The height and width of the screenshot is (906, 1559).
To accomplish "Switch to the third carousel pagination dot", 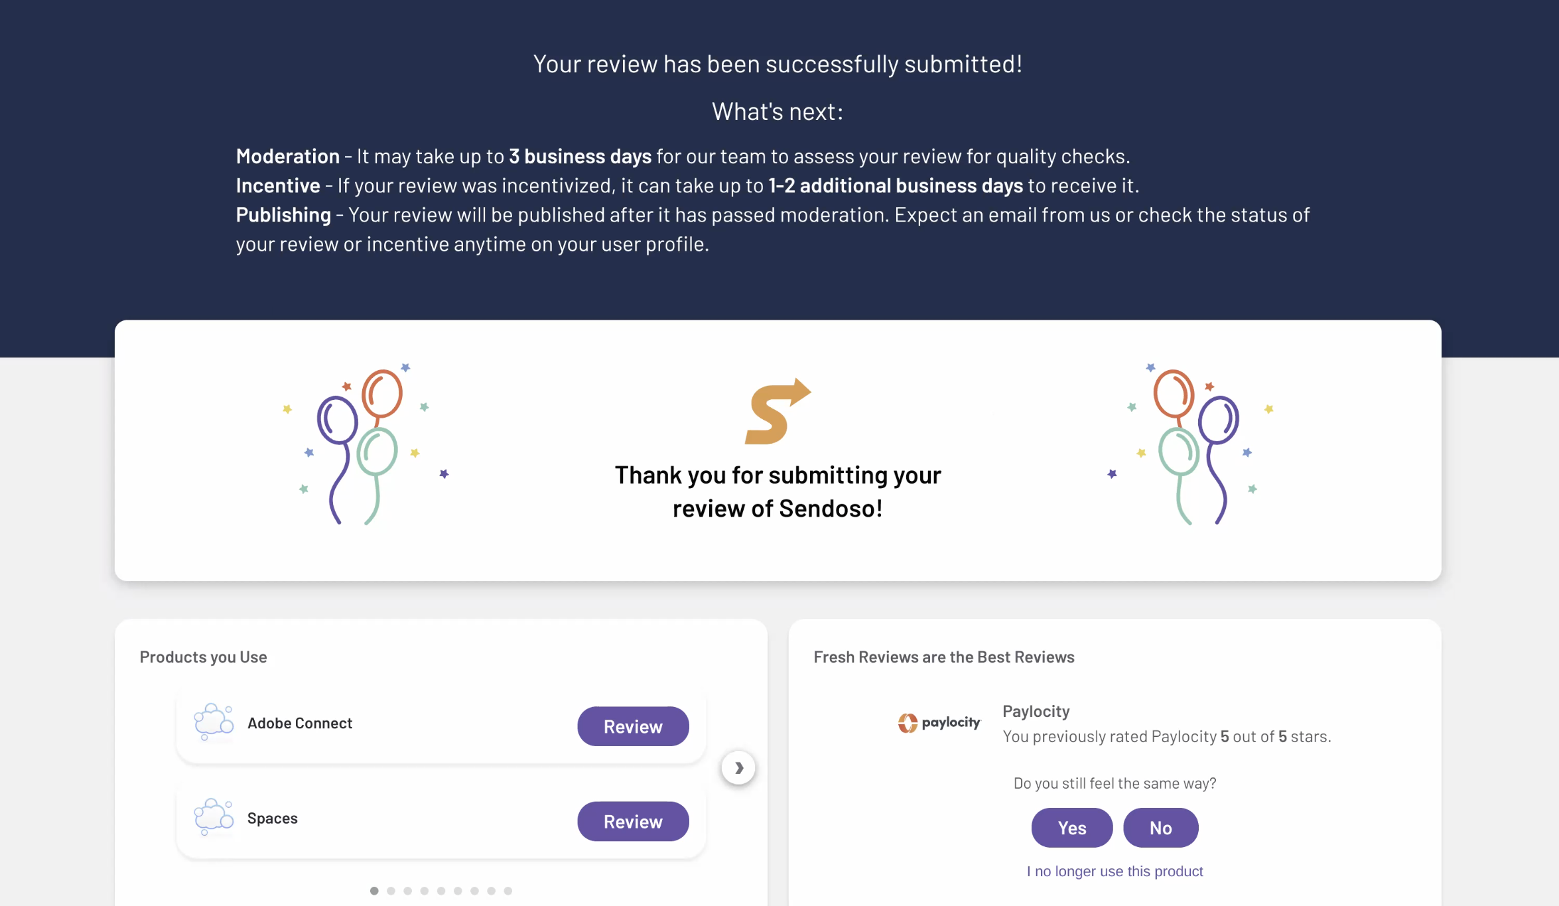I will click(407, 891).
